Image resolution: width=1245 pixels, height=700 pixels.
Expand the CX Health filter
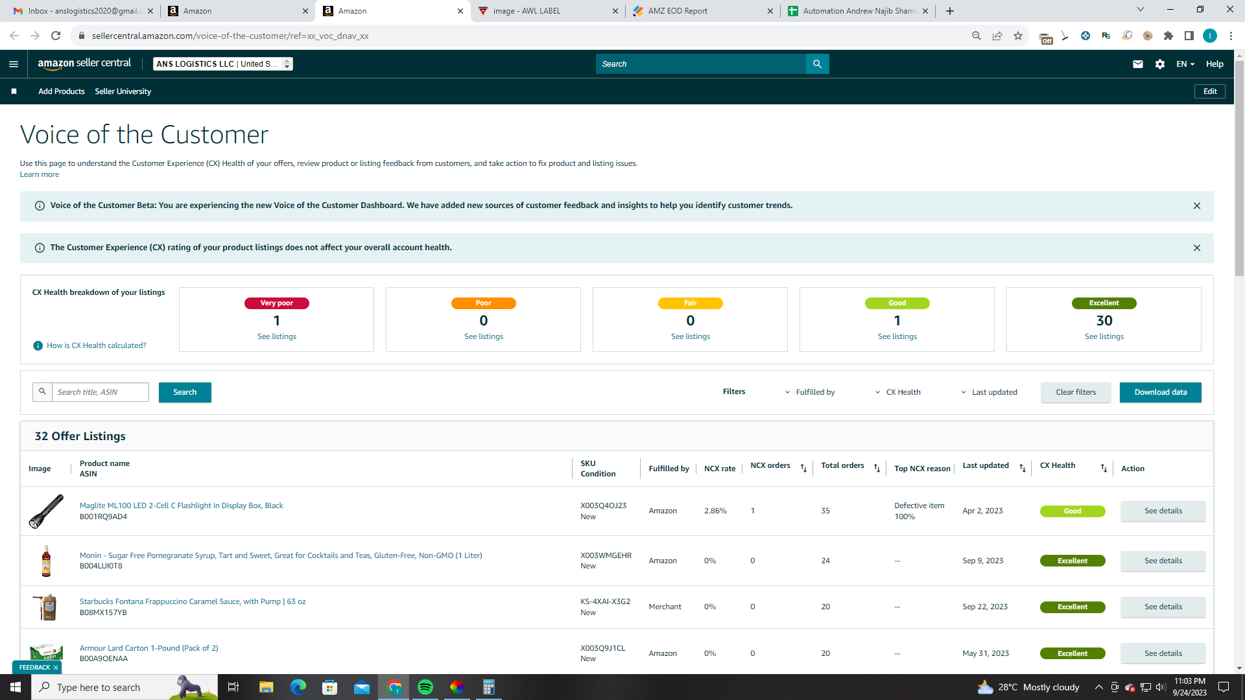click(x=898, y=392)
